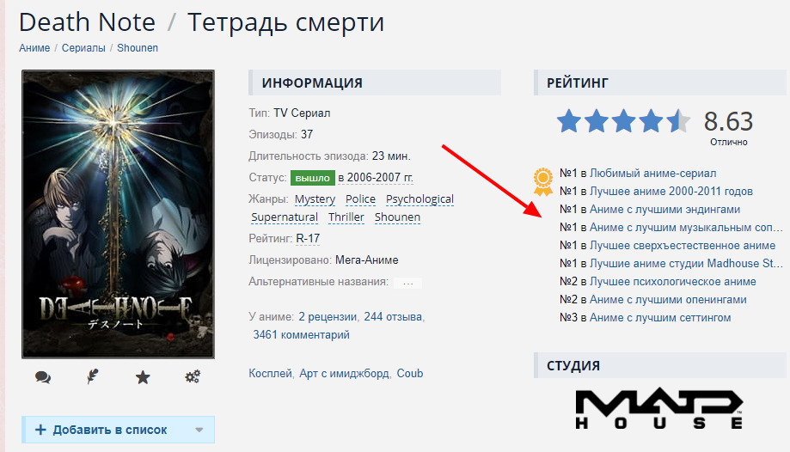Open the Аниме breadcrumb link

(34, 48)
